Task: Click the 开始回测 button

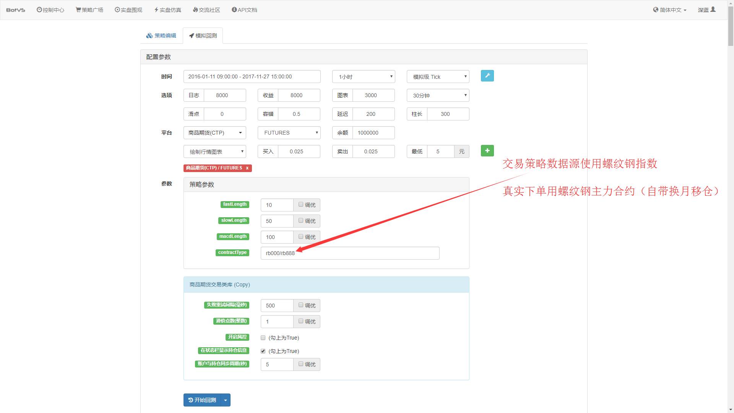Action: [202, 400]
